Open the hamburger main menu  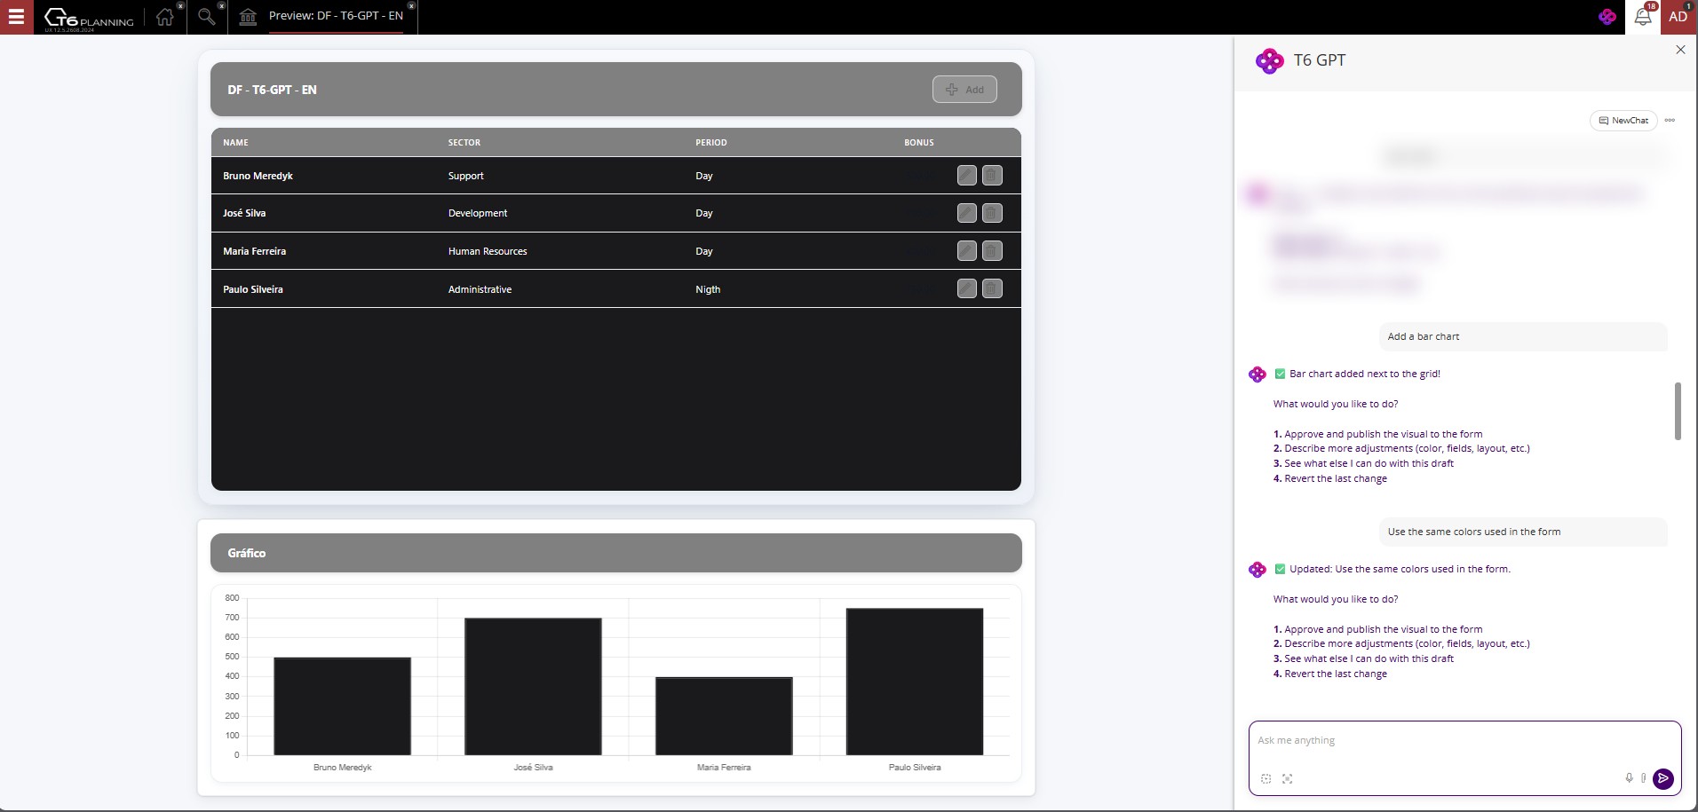pos(16,17)
